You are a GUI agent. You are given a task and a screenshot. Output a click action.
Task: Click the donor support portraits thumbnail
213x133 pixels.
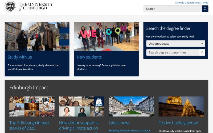[x=82, y=106]
